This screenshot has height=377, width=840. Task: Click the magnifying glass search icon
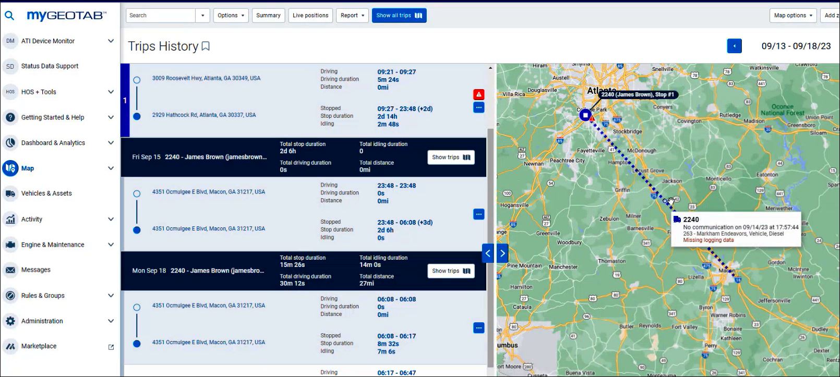point(9,16)
